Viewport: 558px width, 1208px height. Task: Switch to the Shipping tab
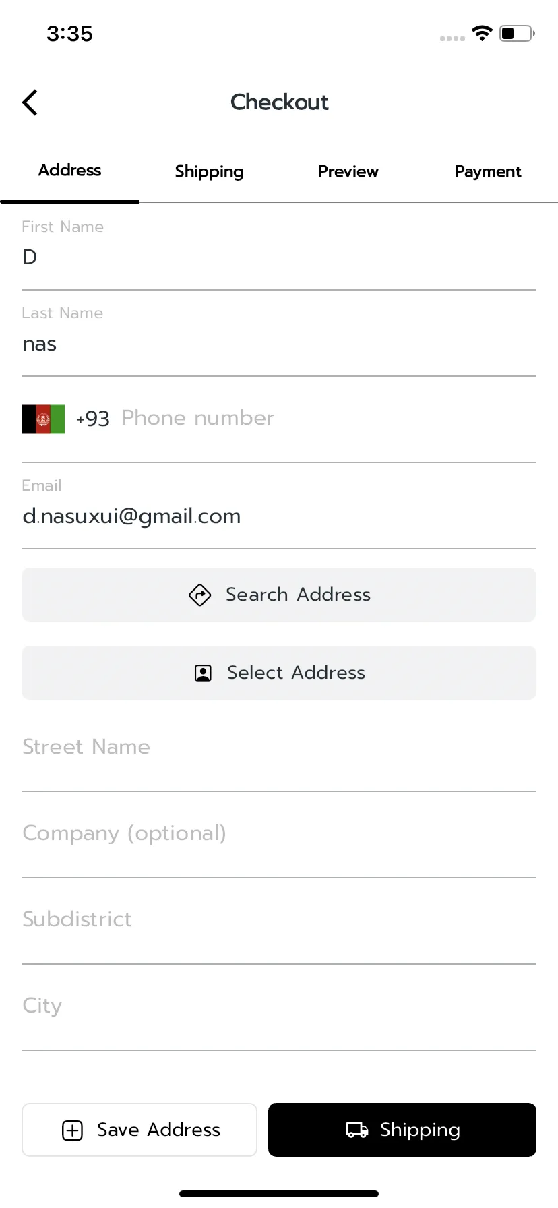pyautogui.click(x=209, y=171)
